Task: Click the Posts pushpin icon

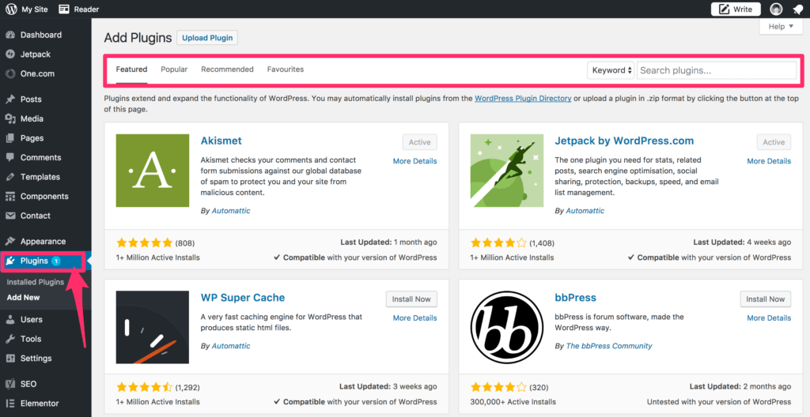Action: [x=9, y=99]
